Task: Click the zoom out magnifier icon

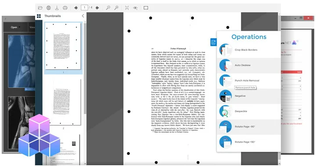Action: pos(108,8)
